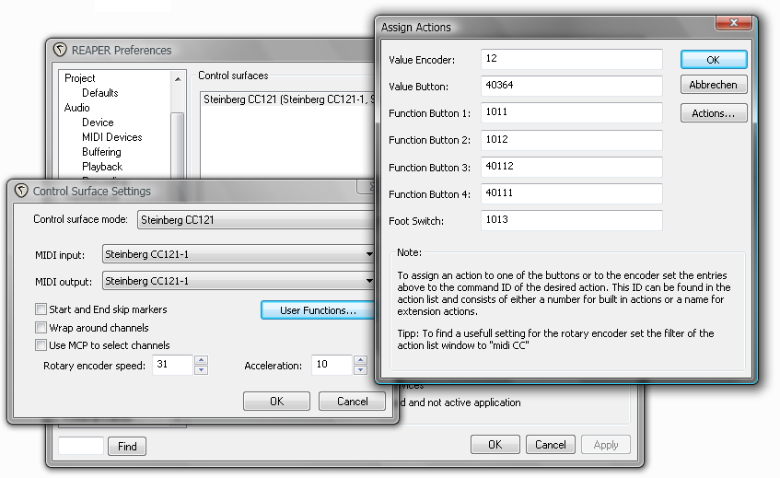Click the REAPER icon in the Control Surface Settings title bar
The image size is (780, 478).
[x=21, y=191]
